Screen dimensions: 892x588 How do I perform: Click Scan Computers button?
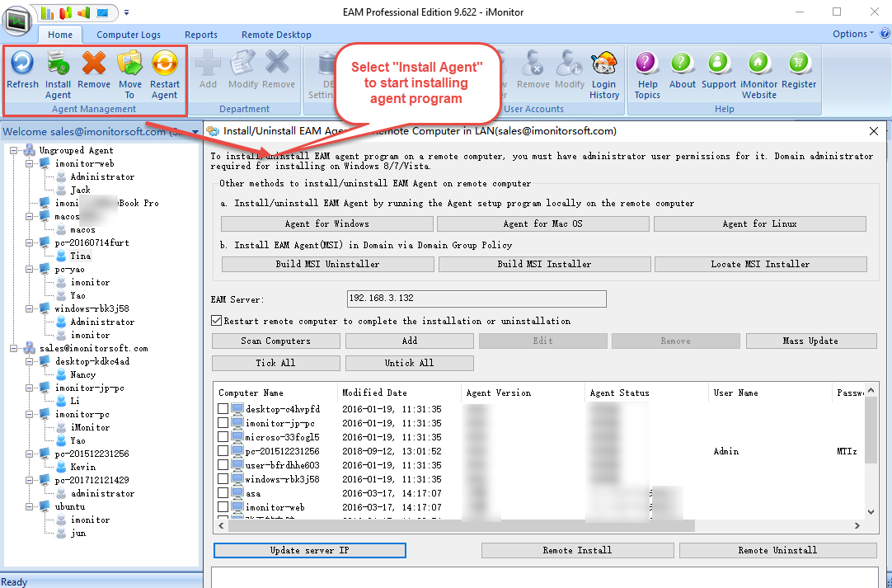click(x=276, y=341)
